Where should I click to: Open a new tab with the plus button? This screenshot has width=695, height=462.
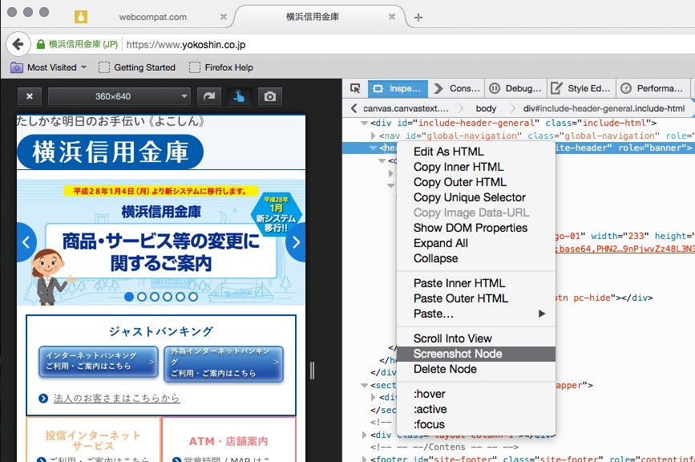click(x=418, y=18)
